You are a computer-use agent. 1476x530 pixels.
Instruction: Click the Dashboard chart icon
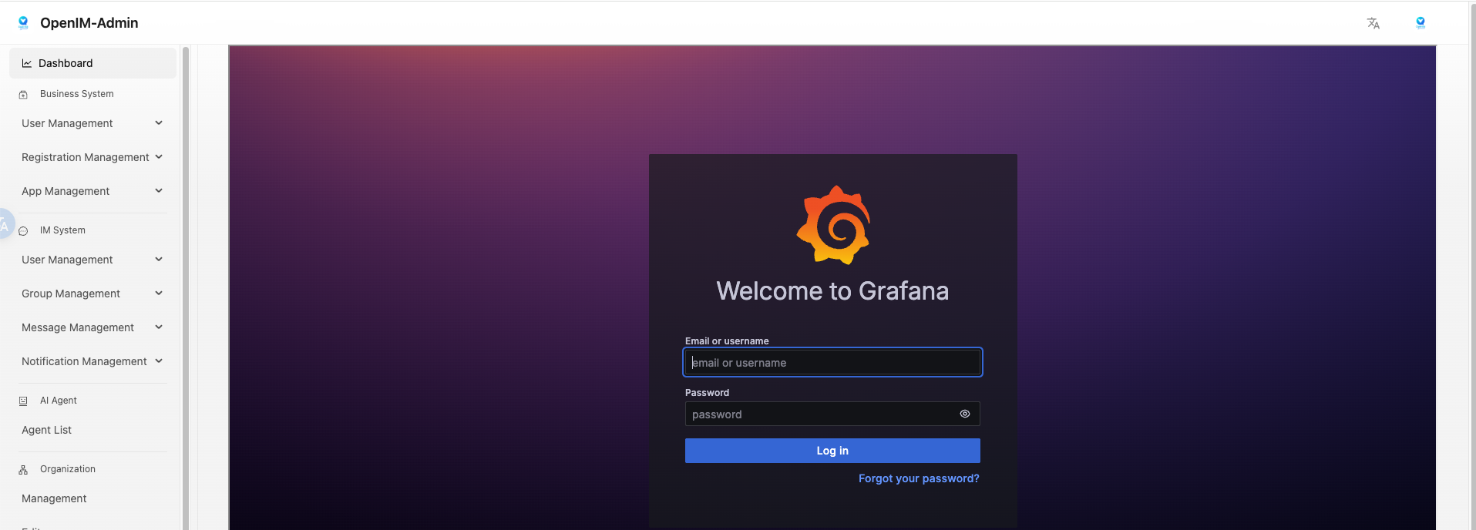pyautogui.click(x=27, y=63)
